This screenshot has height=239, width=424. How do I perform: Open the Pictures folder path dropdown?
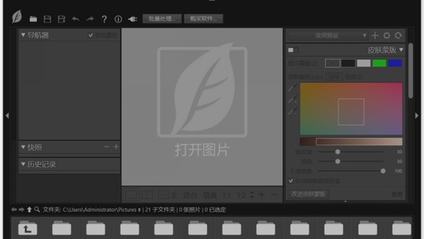pyautogui.click(x=139, y=210)
